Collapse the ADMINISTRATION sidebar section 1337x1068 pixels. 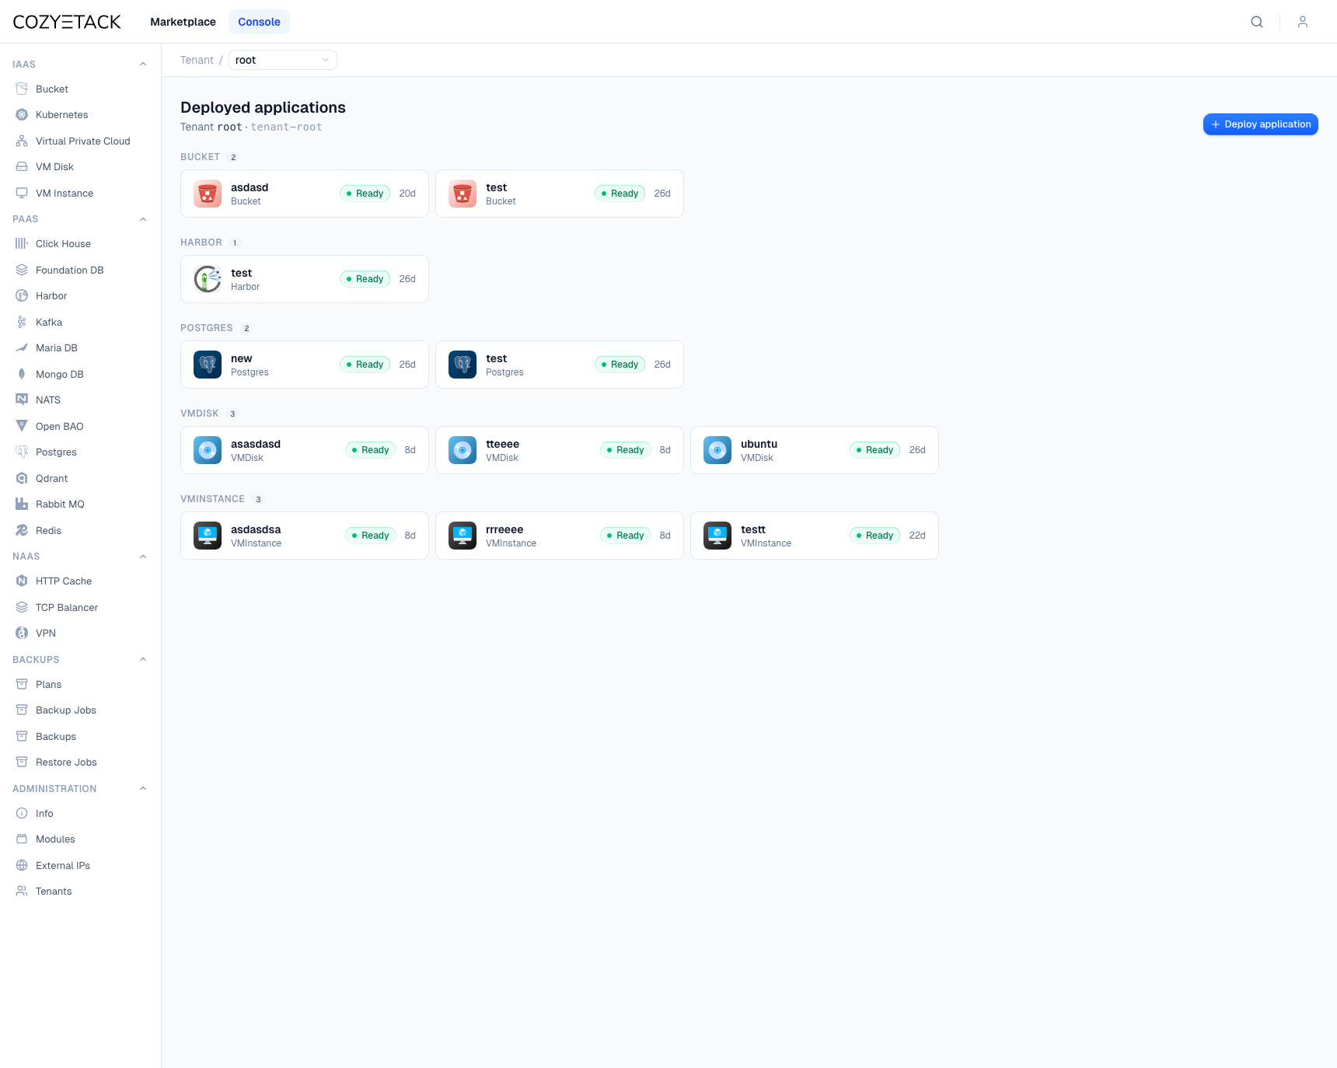[x=143, y=789]
